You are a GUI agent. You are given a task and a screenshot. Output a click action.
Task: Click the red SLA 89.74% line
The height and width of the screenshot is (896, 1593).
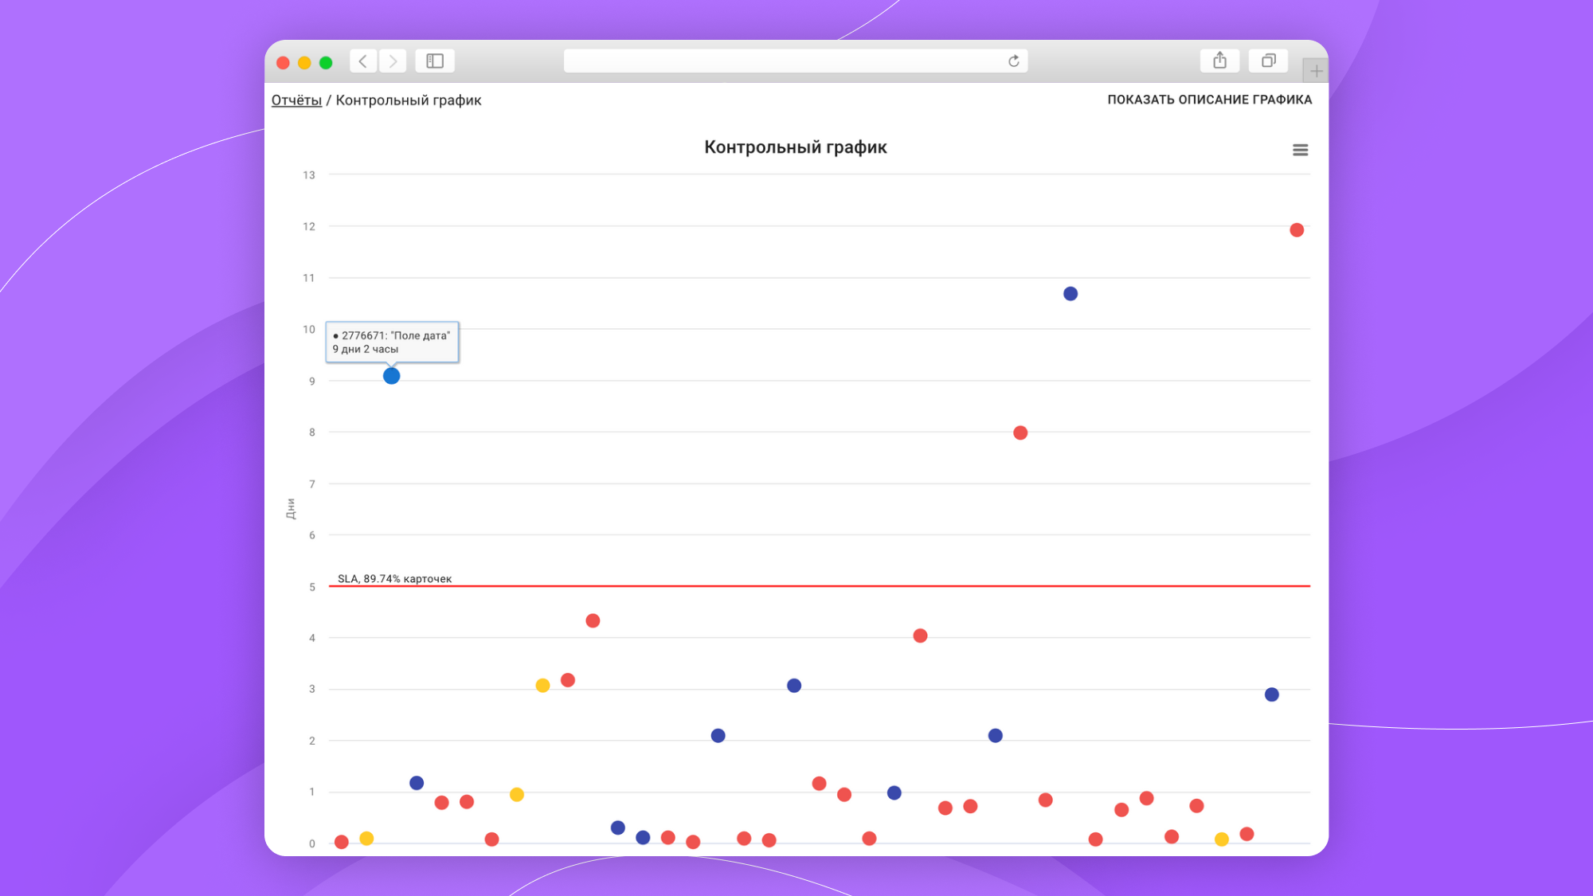tap(819, 586)
